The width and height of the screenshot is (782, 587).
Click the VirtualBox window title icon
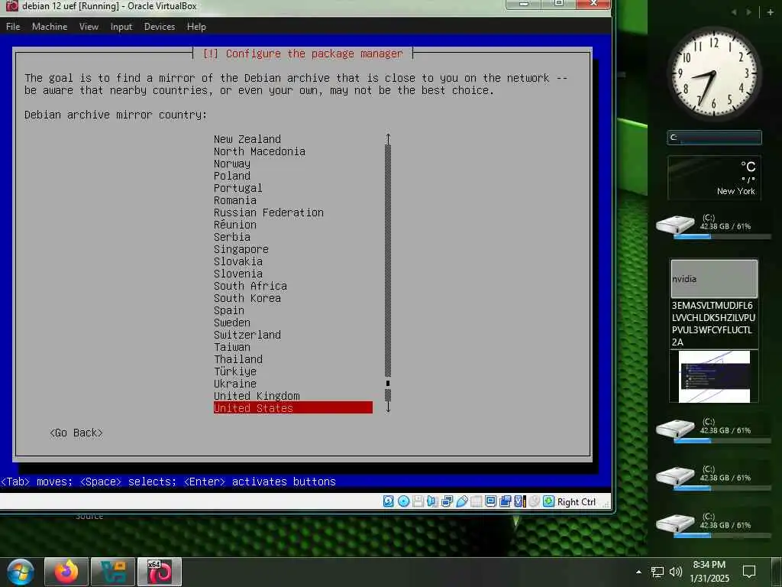click(x=11, y=6)
